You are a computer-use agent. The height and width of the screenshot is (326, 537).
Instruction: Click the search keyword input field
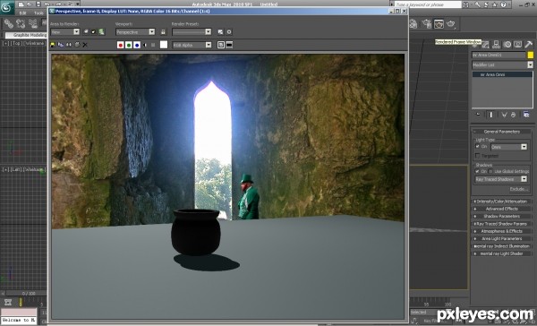(x=428, y=4)
